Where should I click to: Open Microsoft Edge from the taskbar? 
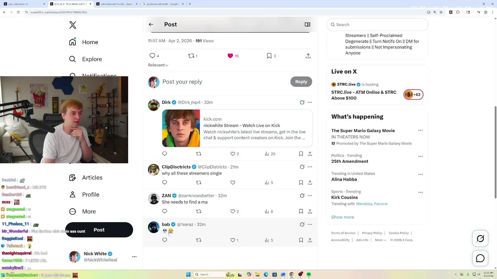(x=266, y=274)
